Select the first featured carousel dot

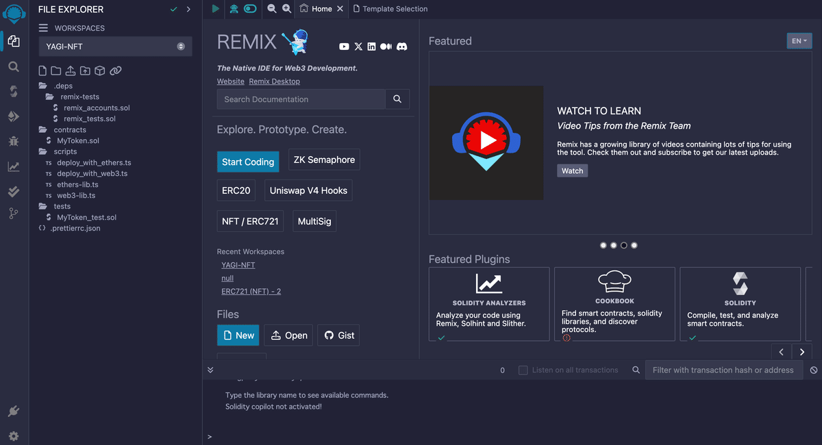coord(603,245)
